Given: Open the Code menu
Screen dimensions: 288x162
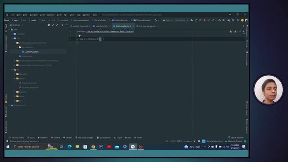Looking at the screenshot, I should click(x=42, y=15).
